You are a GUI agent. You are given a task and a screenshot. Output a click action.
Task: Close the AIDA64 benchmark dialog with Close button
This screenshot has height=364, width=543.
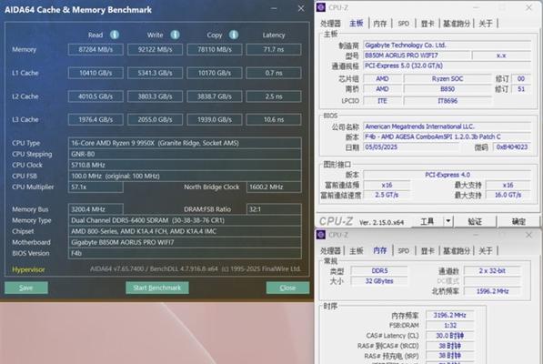[287, 288]
